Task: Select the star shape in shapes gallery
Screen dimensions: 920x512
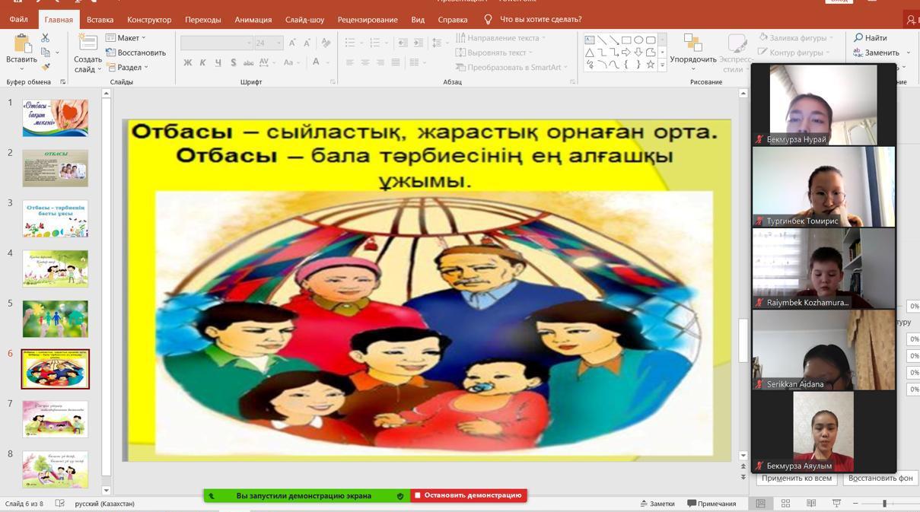Action: [650, 65]
